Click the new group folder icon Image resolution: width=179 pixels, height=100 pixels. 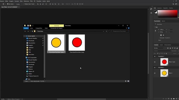point(174,99)
